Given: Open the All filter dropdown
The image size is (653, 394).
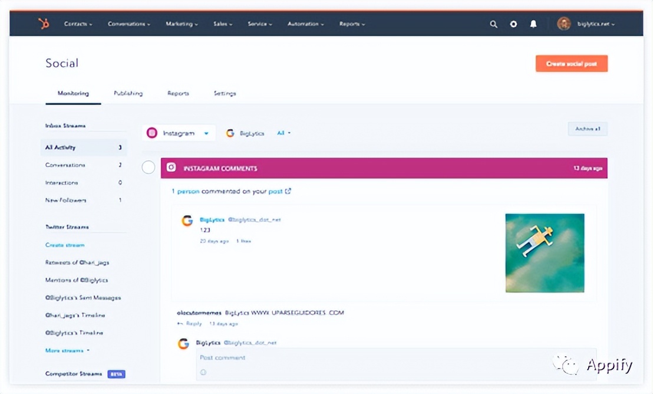Looking at the screenshot, I should click(284, 133).
